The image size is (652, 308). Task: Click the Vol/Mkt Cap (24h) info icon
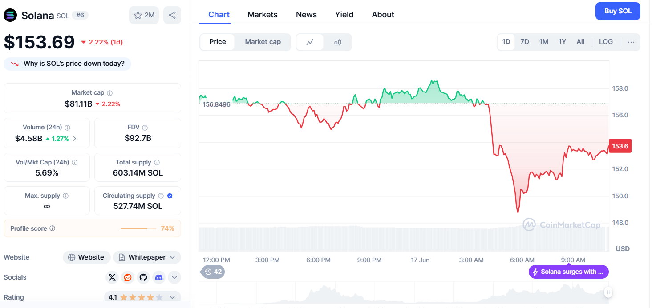click(x=75, y=163)
